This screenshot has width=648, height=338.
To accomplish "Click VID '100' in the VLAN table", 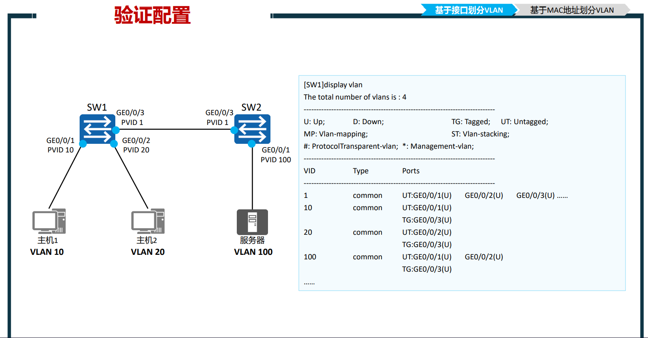I will 310,257.
